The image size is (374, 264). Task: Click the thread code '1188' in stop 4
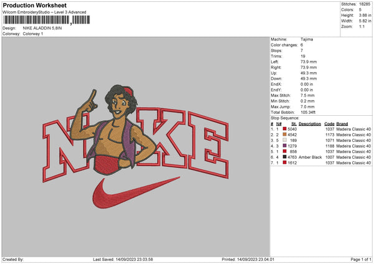pyautogui.click(x=330, y=146)
